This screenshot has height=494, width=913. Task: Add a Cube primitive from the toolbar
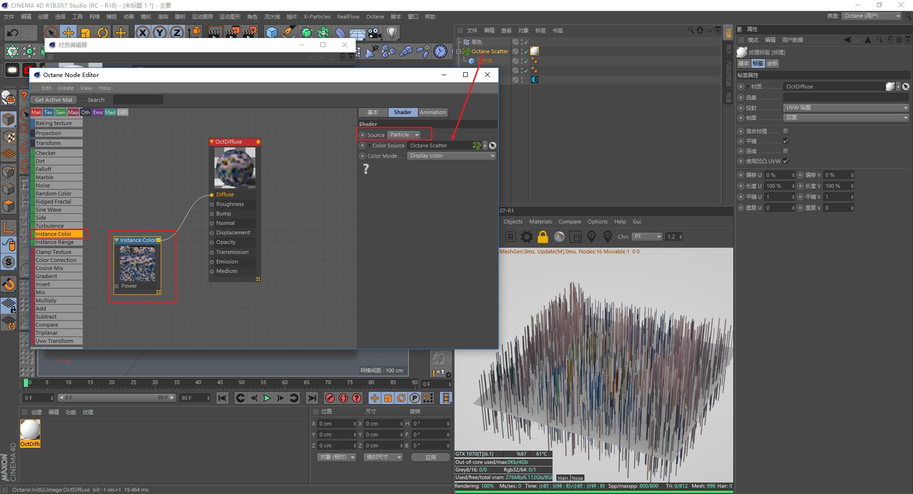click(x=272, y=33)
